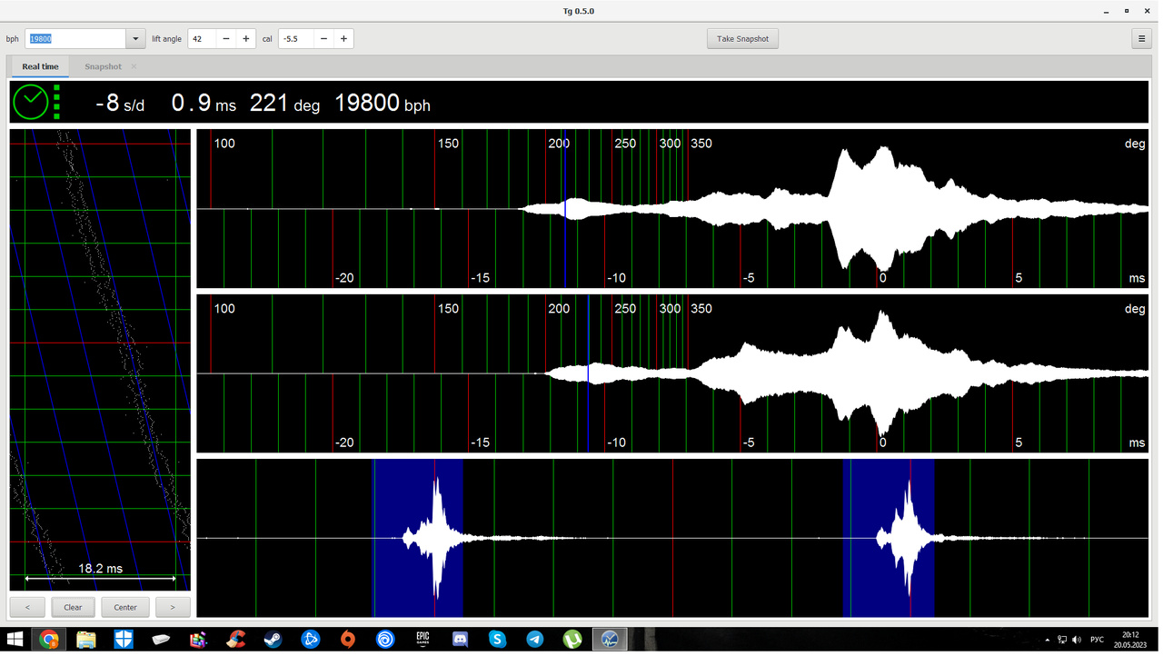Decrease the lift angle value

tap(226, 39)
